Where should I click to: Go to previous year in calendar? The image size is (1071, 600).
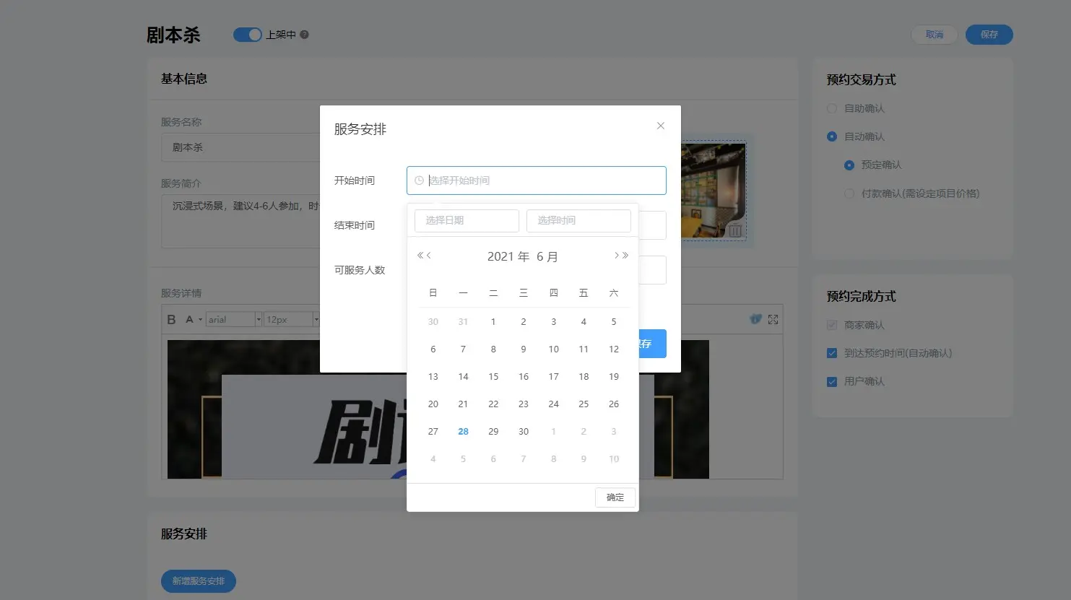coord(420,256)
